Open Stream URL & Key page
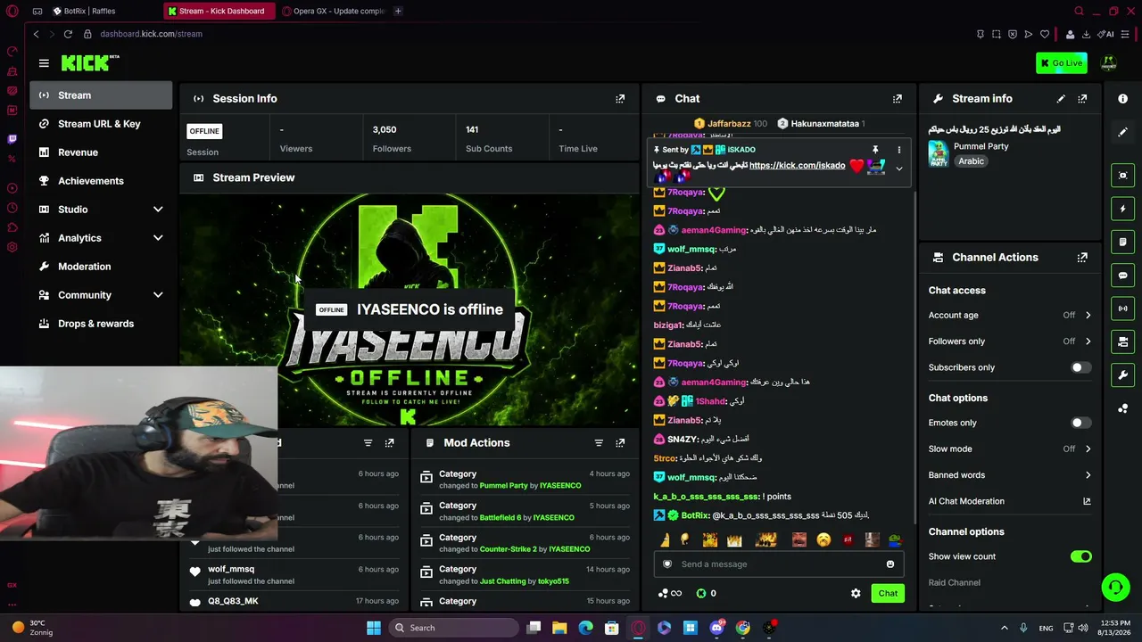 coord(101,124)
